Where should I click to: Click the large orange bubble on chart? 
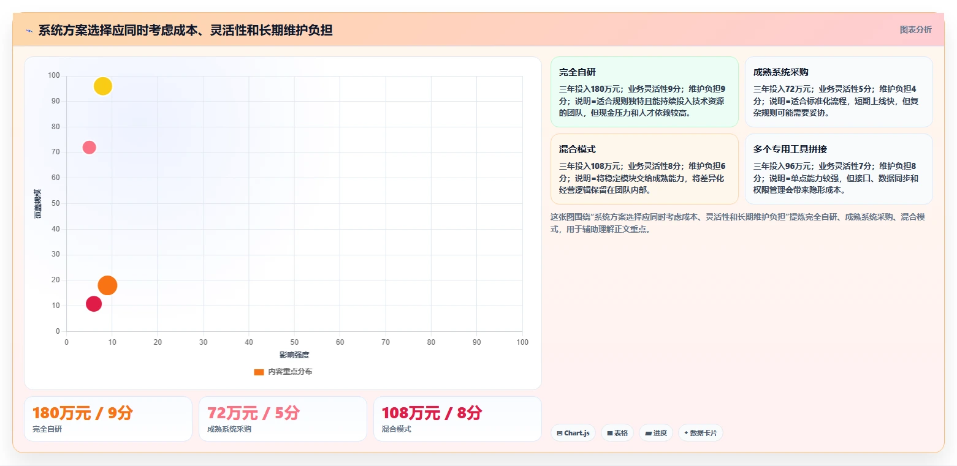107,285
